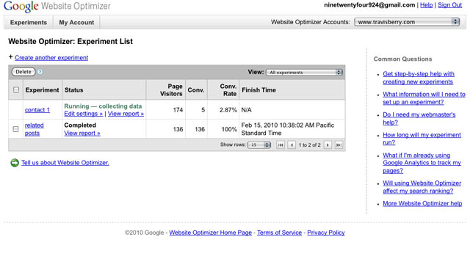Open Website Optimizer Home Page footer link
Viewport: 470px width, 267px height.
click(211, 233)
